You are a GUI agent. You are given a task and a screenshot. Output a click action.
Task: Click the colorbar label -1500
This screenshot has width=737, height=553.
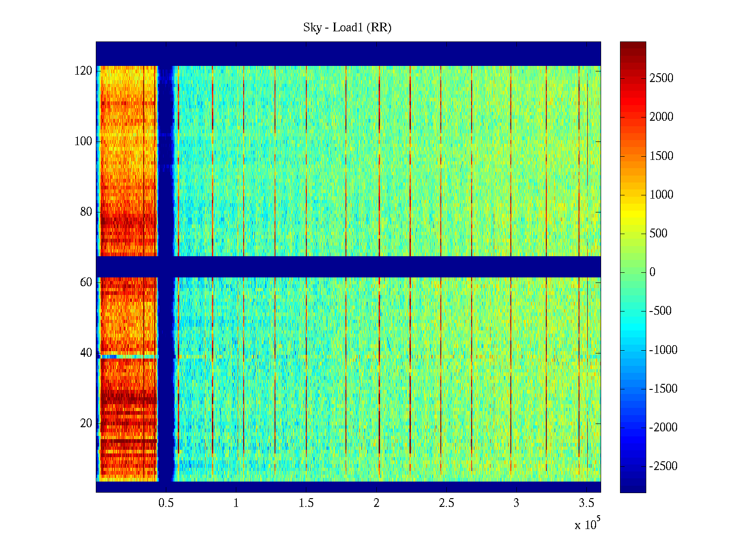coord(663,389)
